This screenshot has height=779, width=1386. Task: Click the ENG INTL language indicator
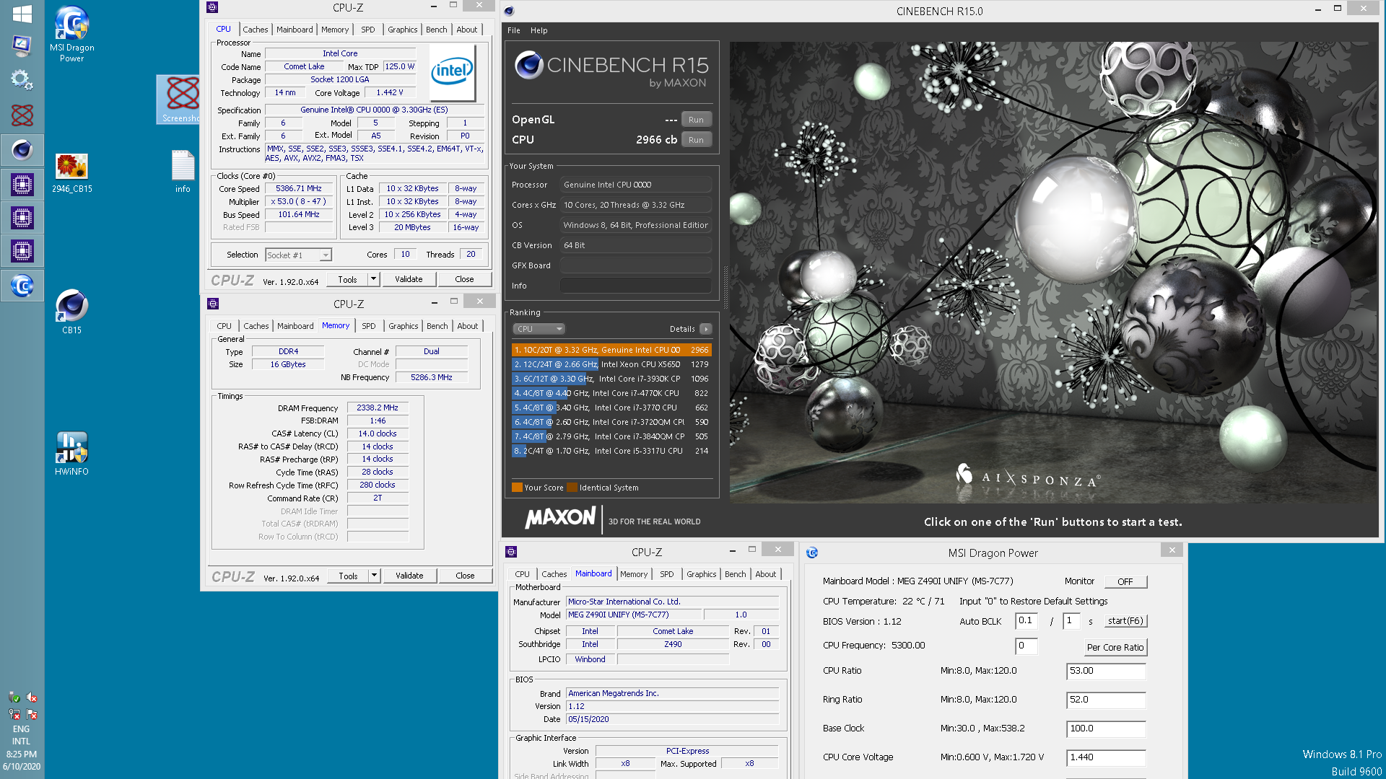(x=22, y=735)
